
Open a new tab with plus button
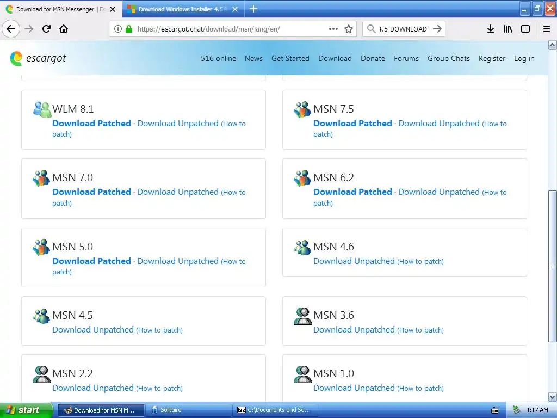tap(253, 9)
